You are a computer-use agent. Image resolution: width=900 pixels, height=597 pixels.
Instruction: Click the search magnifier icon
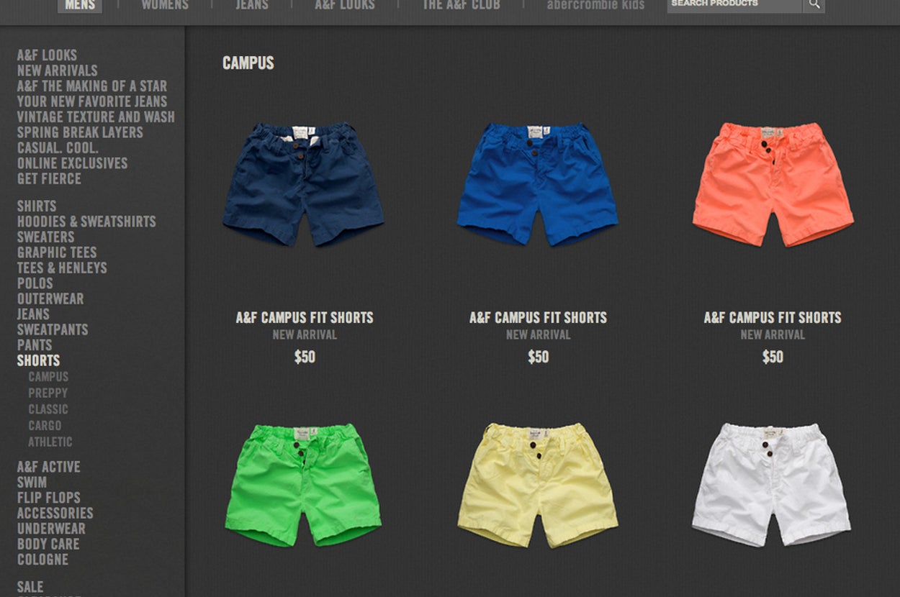pyautogui.click(x=814, y=4)
